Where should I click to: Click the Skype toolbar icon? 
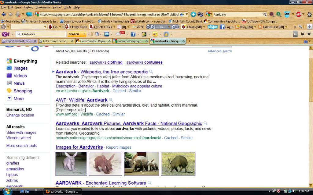coord(212,27)
